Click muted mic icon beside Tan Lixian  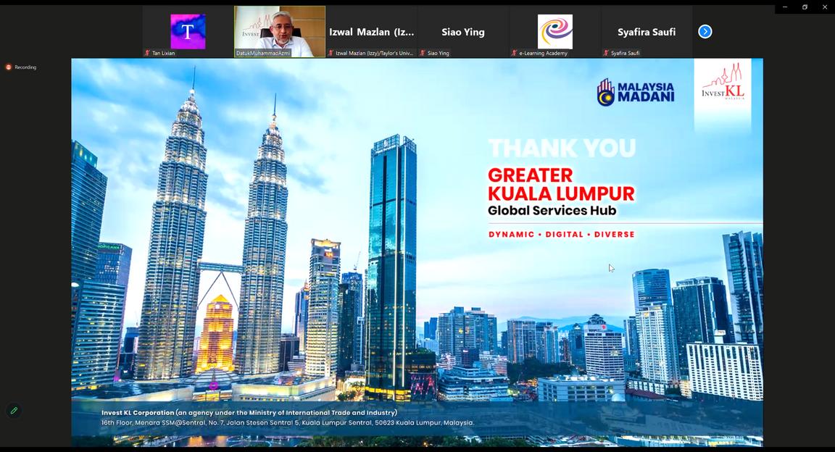click(147, 53)
